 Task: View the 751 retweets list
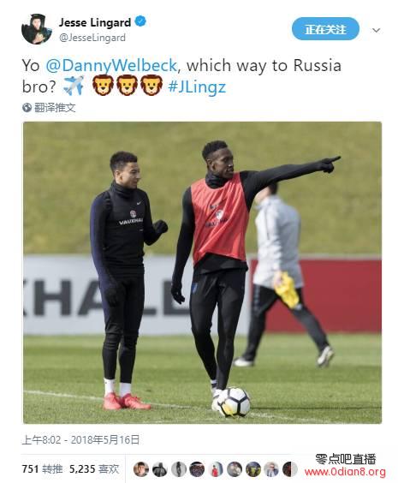coord(42,468)
